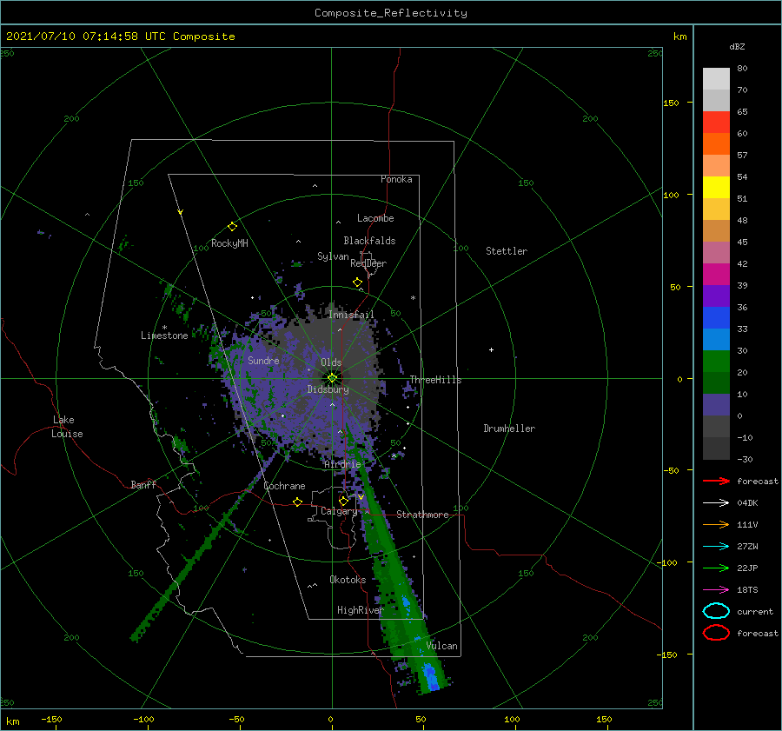Click the Stettler label
782x731 pixels.
(507, 251)
